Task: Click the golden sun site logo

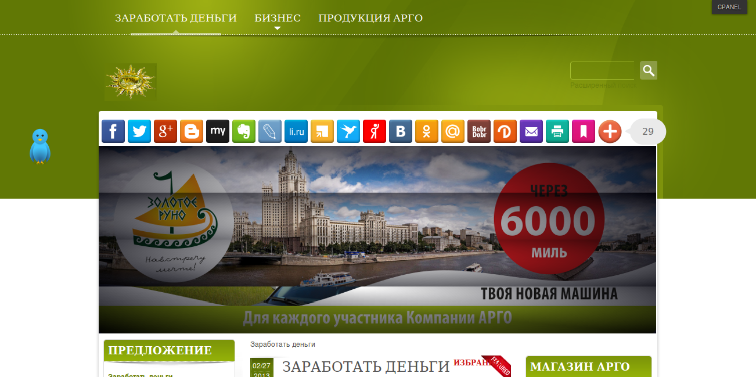Action: [x=131, y=82]
